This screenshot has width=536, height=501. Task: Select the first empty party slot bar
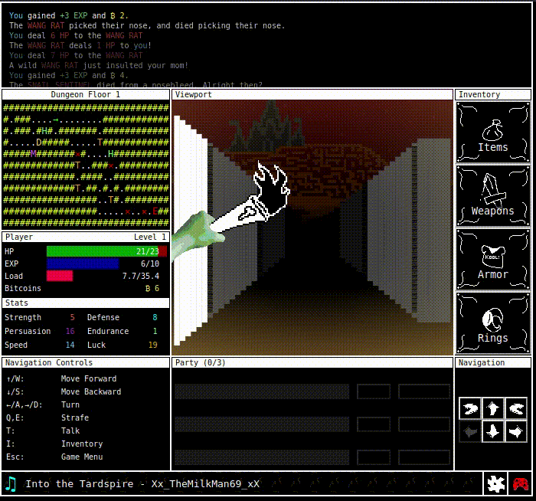(262, 391)
